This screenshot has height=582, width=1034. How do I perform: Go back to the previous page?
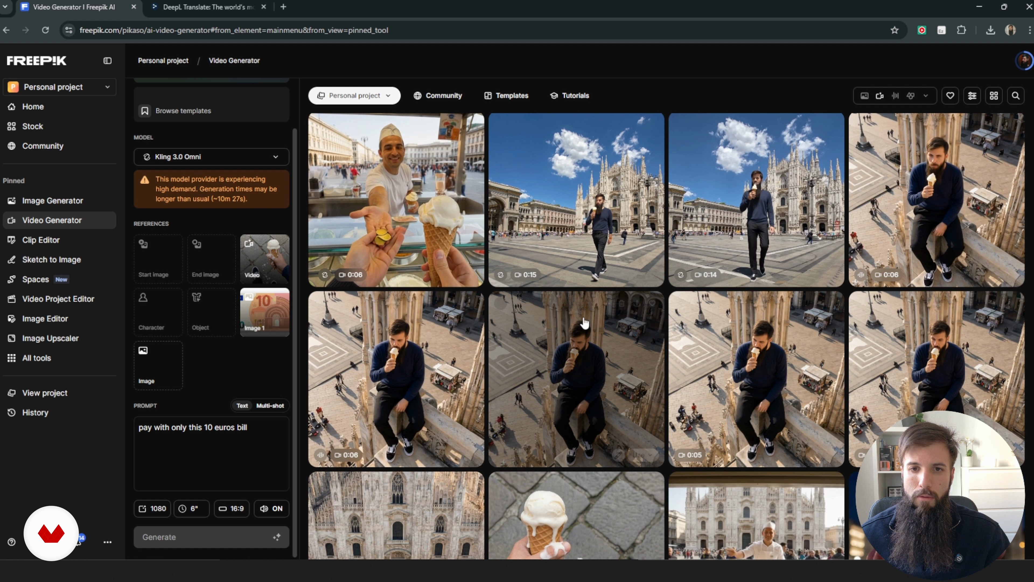click(x=6, y=30)
